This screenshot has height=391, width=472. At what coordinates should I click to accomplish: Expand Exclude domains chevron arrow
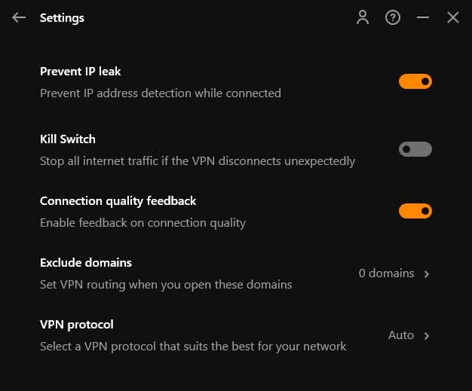coord(426,274)
